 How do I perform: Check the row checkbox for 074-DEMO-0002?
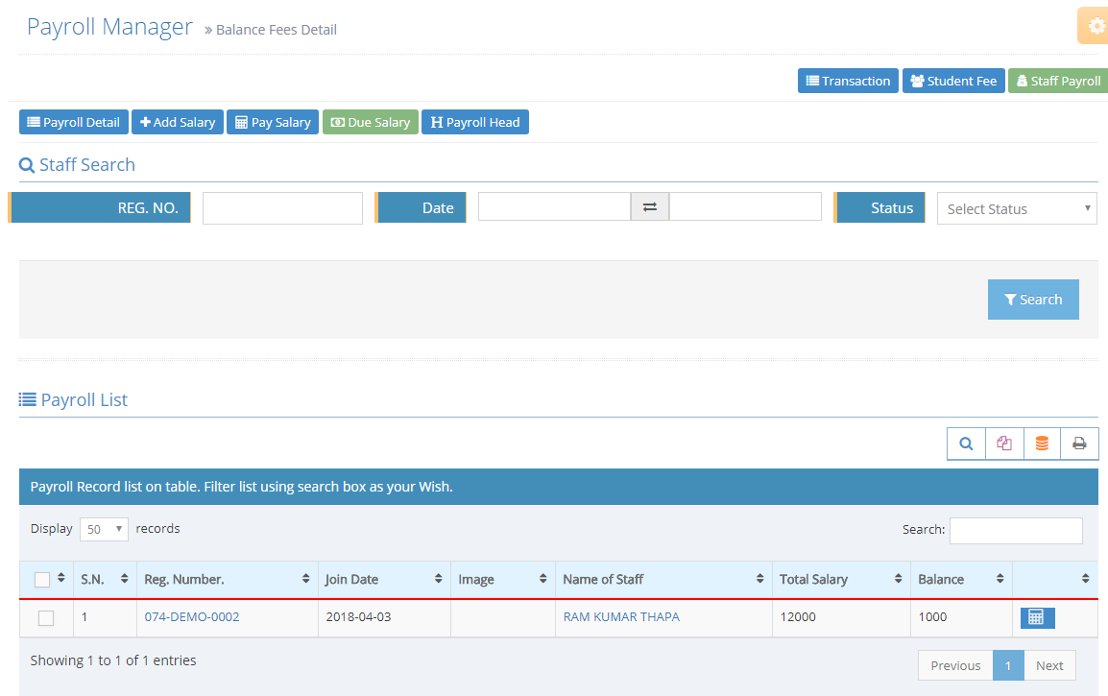coord(46,618)
